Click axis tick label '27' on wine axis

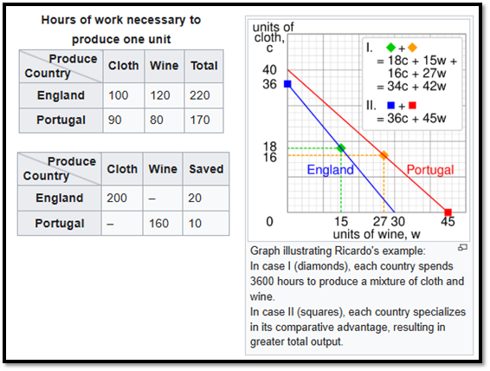[x=380, y=222]
